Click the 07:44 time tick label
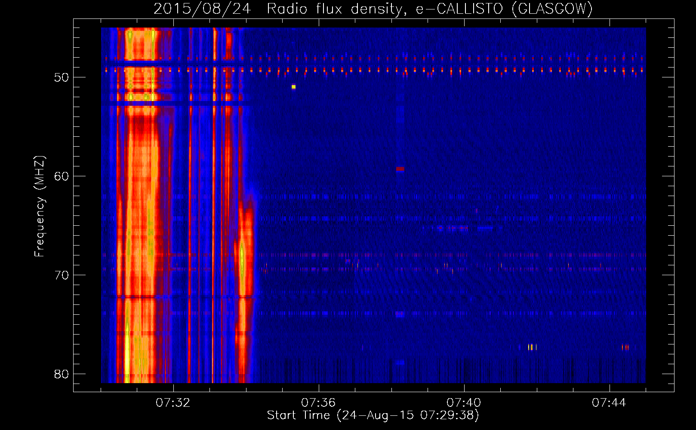Screen dimensions: 696x430 click(x=609, y=403)
